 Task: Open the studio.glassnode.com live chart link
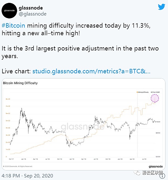tap(91, 71)
